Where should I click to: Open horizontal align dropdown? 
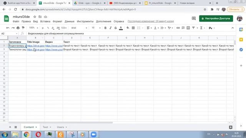point(149,28)
